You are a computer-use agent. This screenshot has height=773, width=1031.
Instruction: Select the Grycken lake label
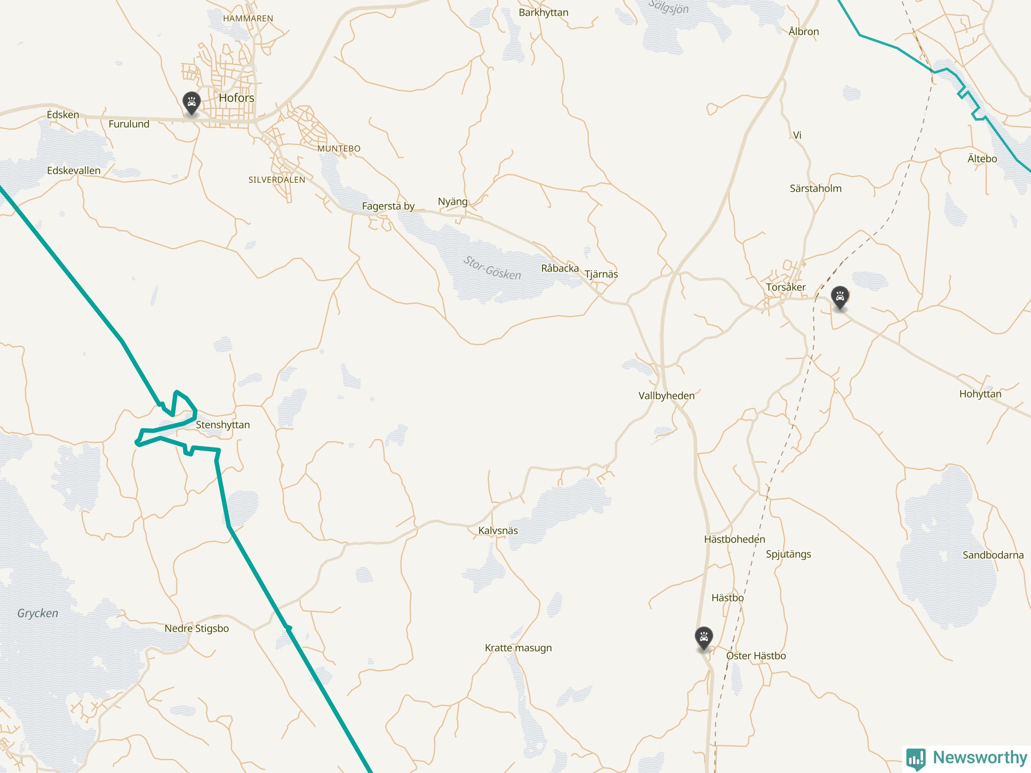pyautogui.click(x=38, y=613)
